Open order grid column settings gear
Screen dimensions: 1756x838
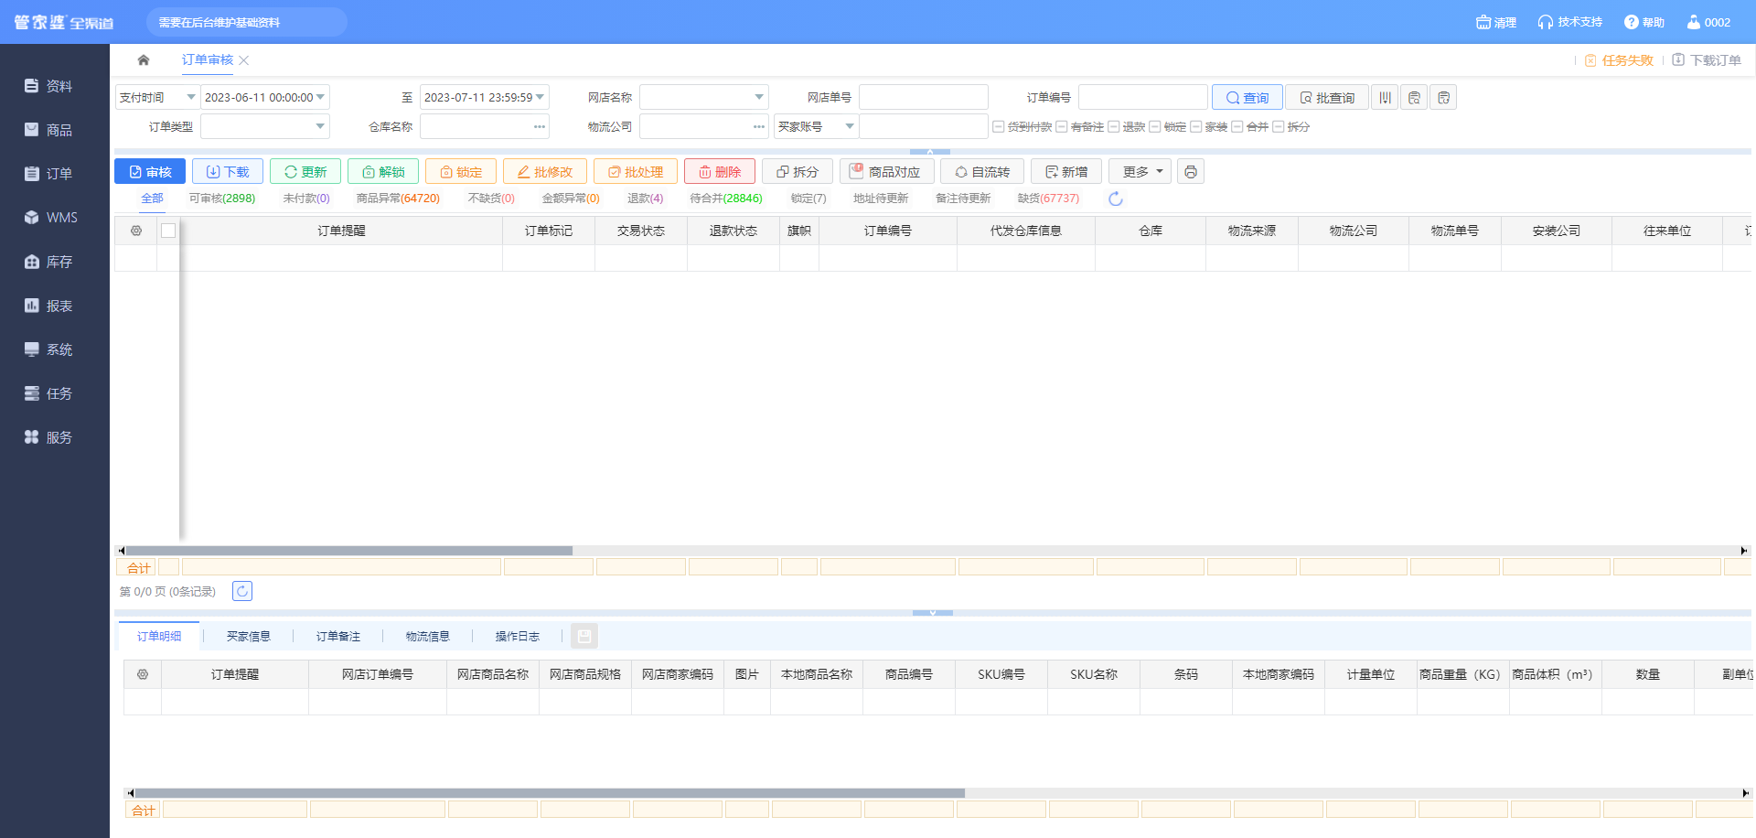[136, 231]
